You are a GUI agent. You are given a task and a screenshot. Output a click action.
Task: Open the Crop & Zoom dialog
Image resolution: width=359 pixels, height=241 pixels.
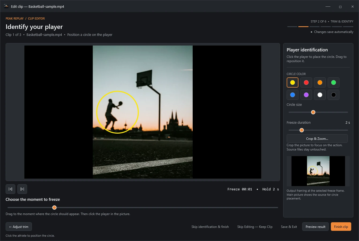[317, 138]
